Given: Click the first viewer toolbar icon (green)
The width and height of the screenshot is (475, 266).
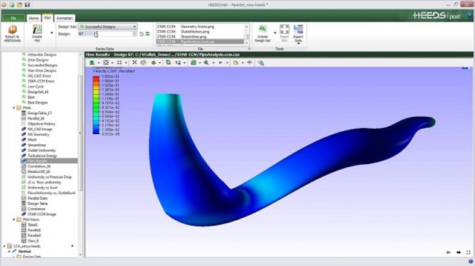Looking at the screenshot, I should coord(92,63).
